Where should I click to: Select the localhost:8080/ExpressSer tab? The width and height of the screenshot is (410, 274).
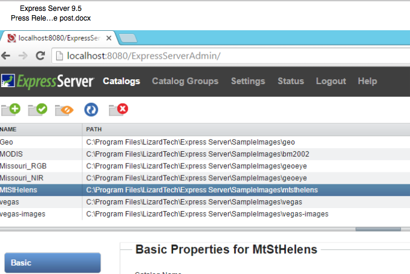click(59, 38)
